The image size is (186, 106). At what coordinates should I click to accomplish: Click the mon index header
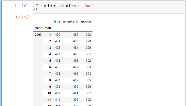pos(48,28)
